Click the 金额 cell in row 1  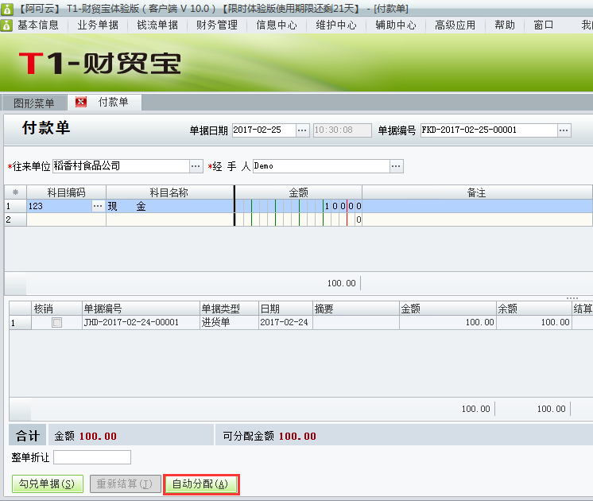(298, 206)
